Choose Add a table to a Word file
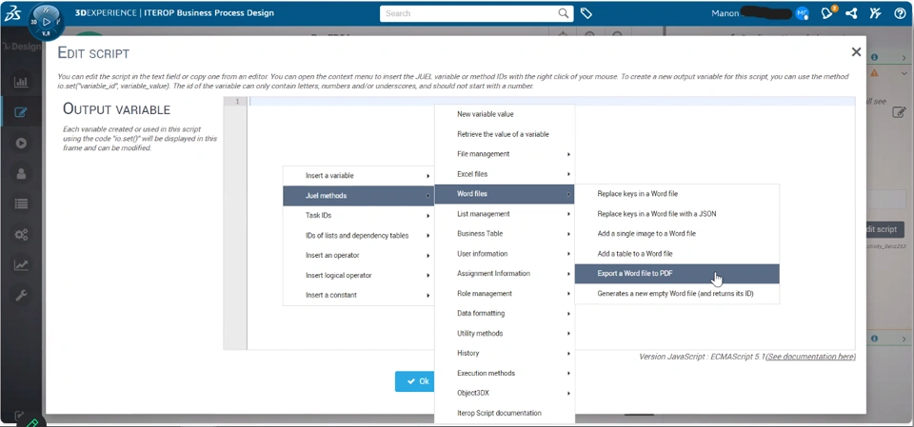The height and width of the screenshot is (427, 914). (677, 253)
